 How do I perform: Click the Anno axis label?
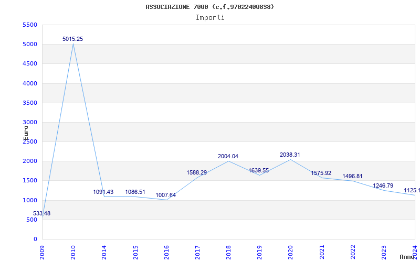click(x=407, y=257)
